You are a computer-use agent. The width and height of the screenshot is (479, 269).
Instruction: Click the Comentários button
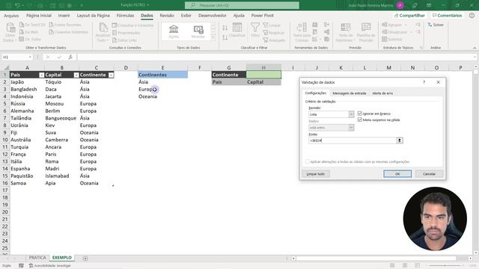pyautogui.click(x=448, y=16)
